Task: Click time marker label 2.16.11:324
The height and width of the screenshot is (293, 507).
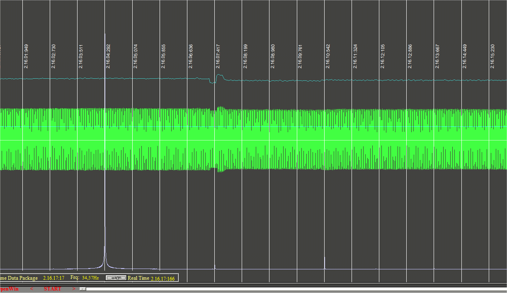Action: [355, 56]
